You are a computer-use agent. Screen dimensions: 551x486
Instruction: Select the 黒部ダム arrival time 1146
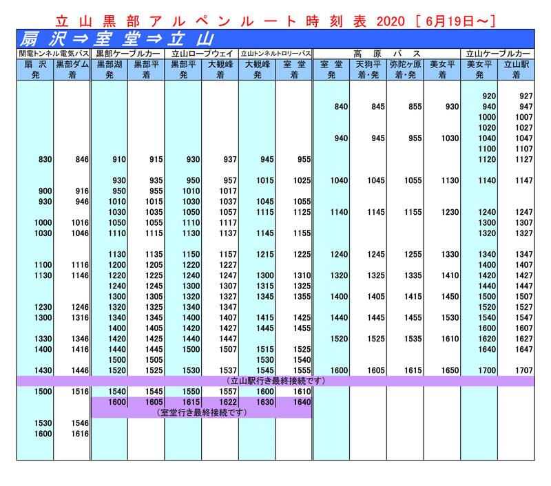click(x=80, y=275)
